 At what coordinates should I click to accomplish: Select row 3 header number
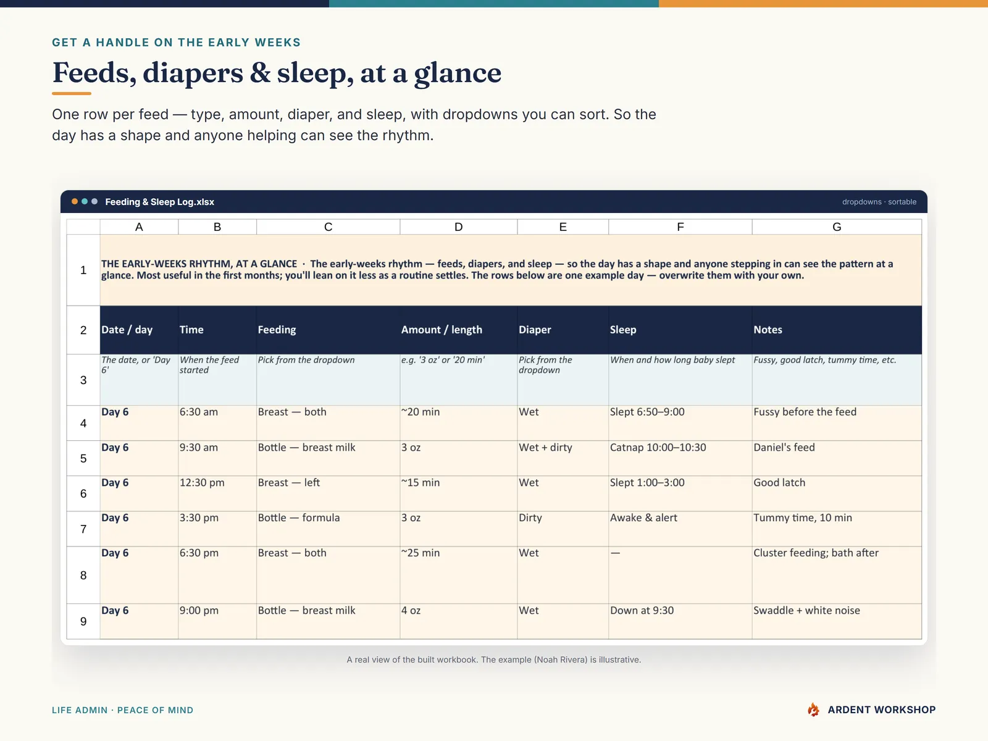[83, 380]
